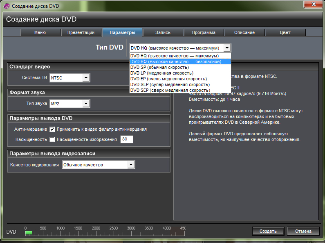325x243 pixels.
Task: Switch to the Цвет tab
Action: click(x=285, y=32)
